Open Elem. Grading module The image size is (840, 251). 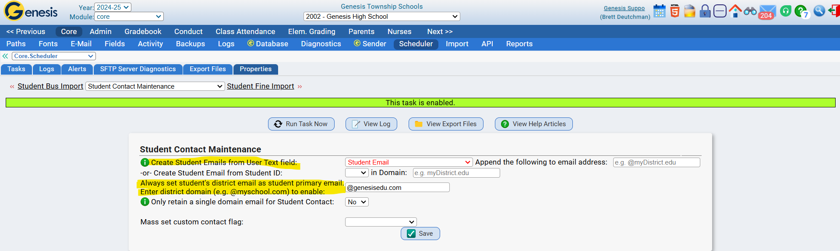tap(312, 31)
